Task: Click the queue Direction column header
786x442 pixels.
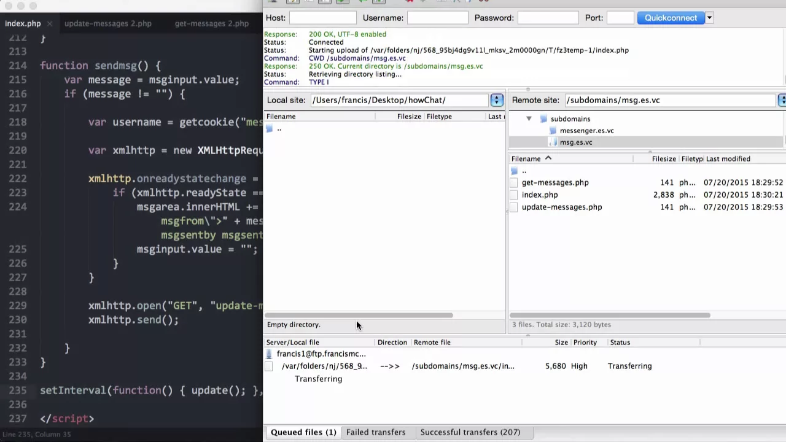Action: pyautogui.click(x=392, y=343)
